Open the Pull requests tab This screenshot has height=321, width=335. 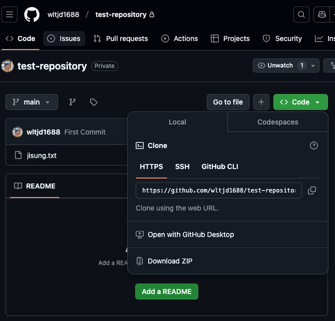120,38
